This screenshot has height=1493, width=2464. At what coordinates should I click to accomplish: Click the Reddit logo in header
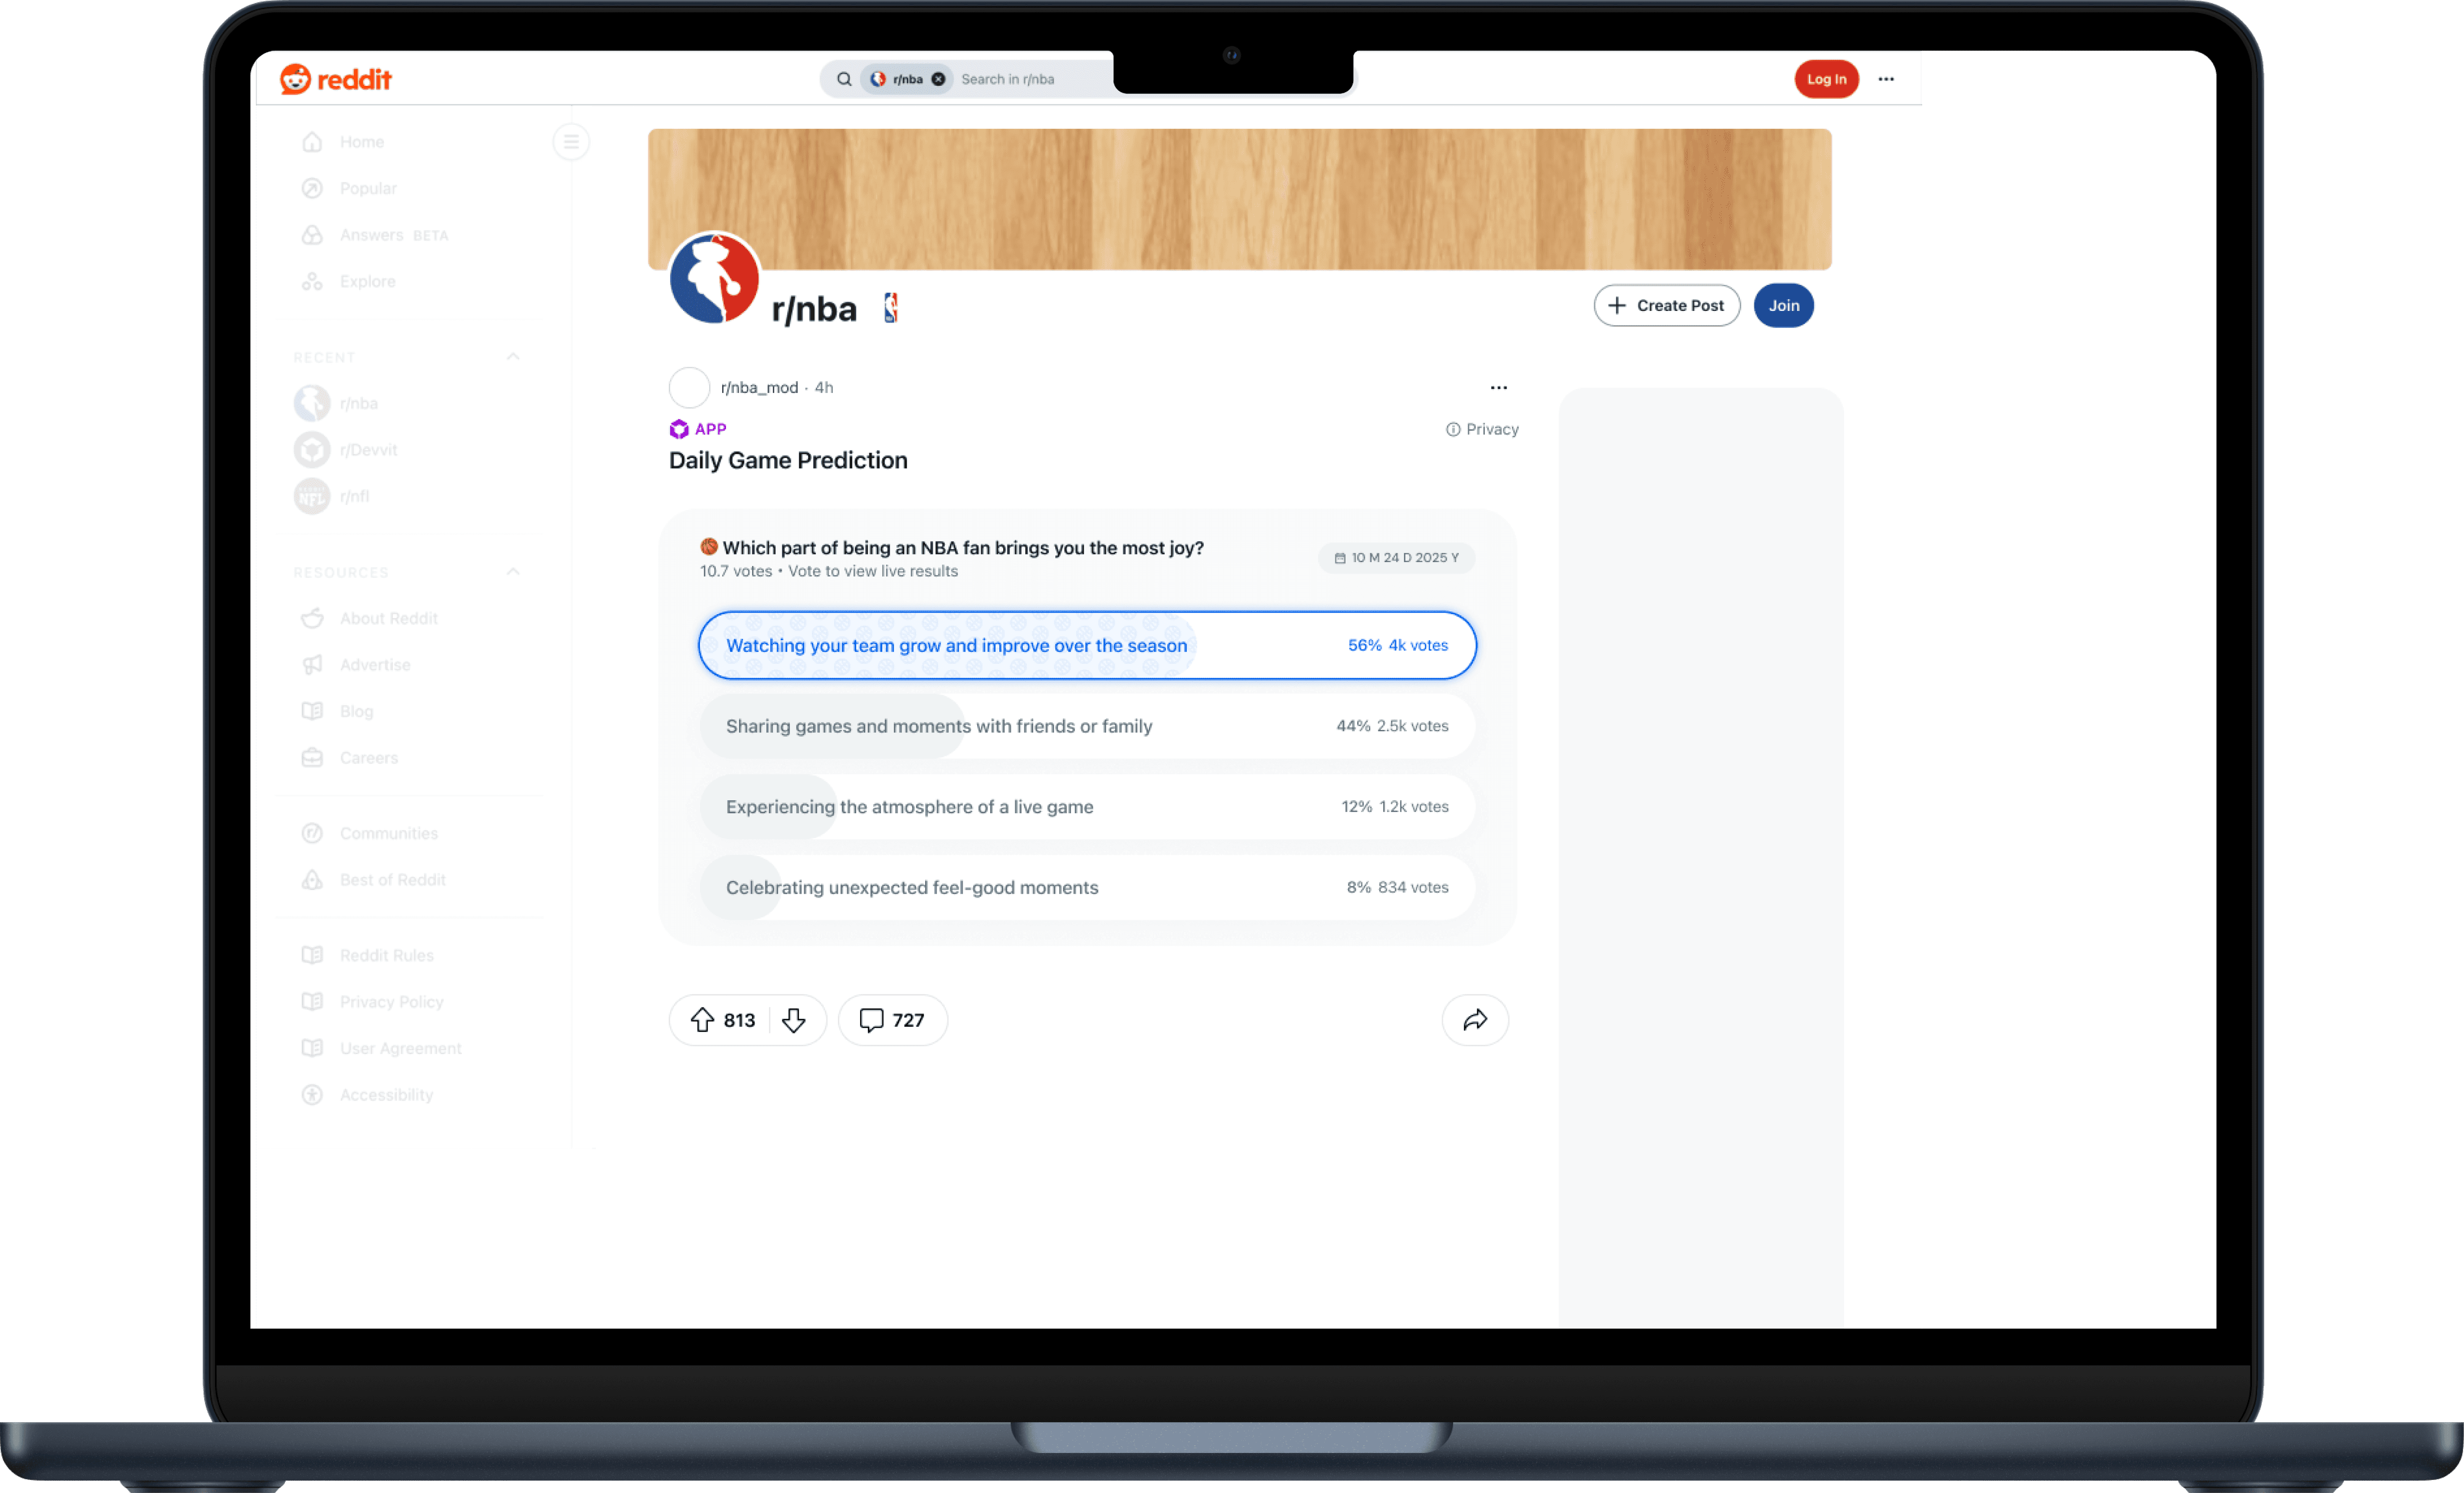336,79
